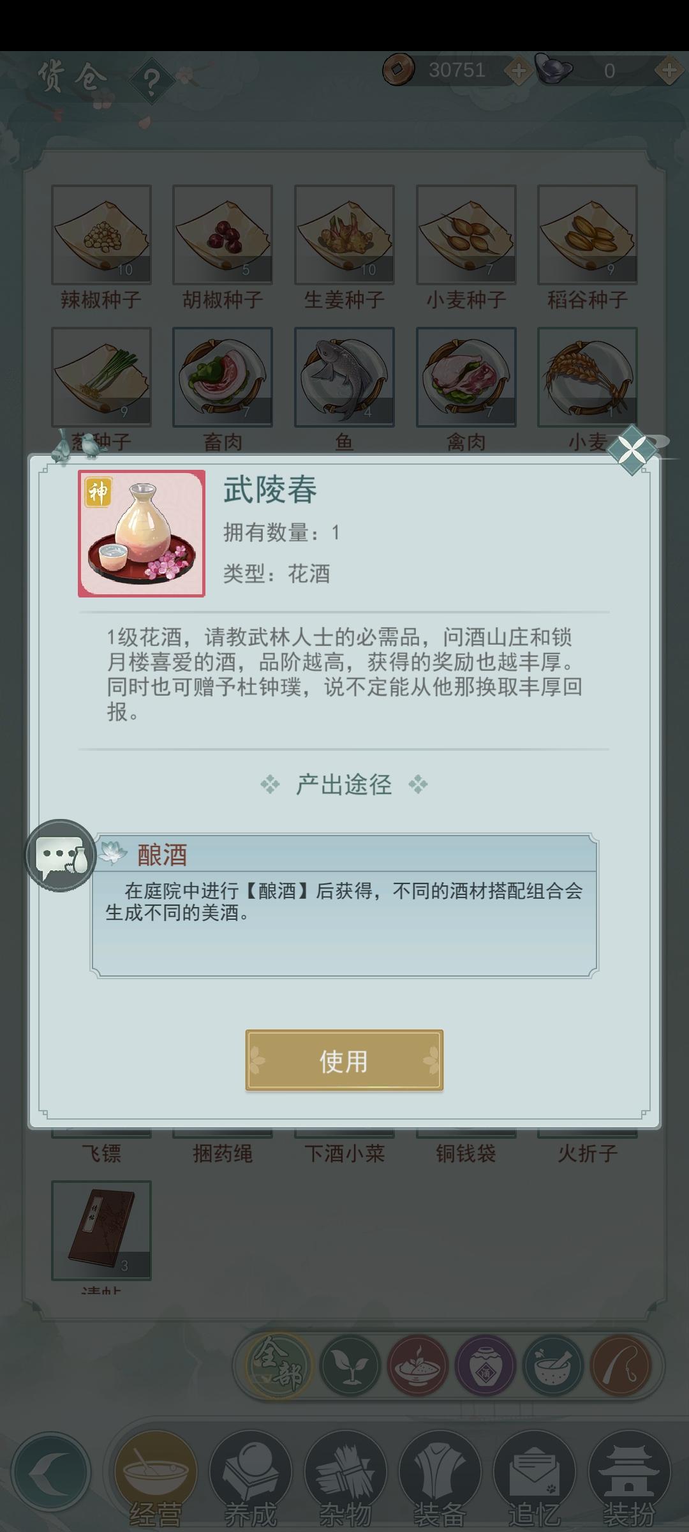This screenshot has height=1532, width=689.
Task: Select the 辣椒种子 item thumbnail
Action: tap(101, 235)
